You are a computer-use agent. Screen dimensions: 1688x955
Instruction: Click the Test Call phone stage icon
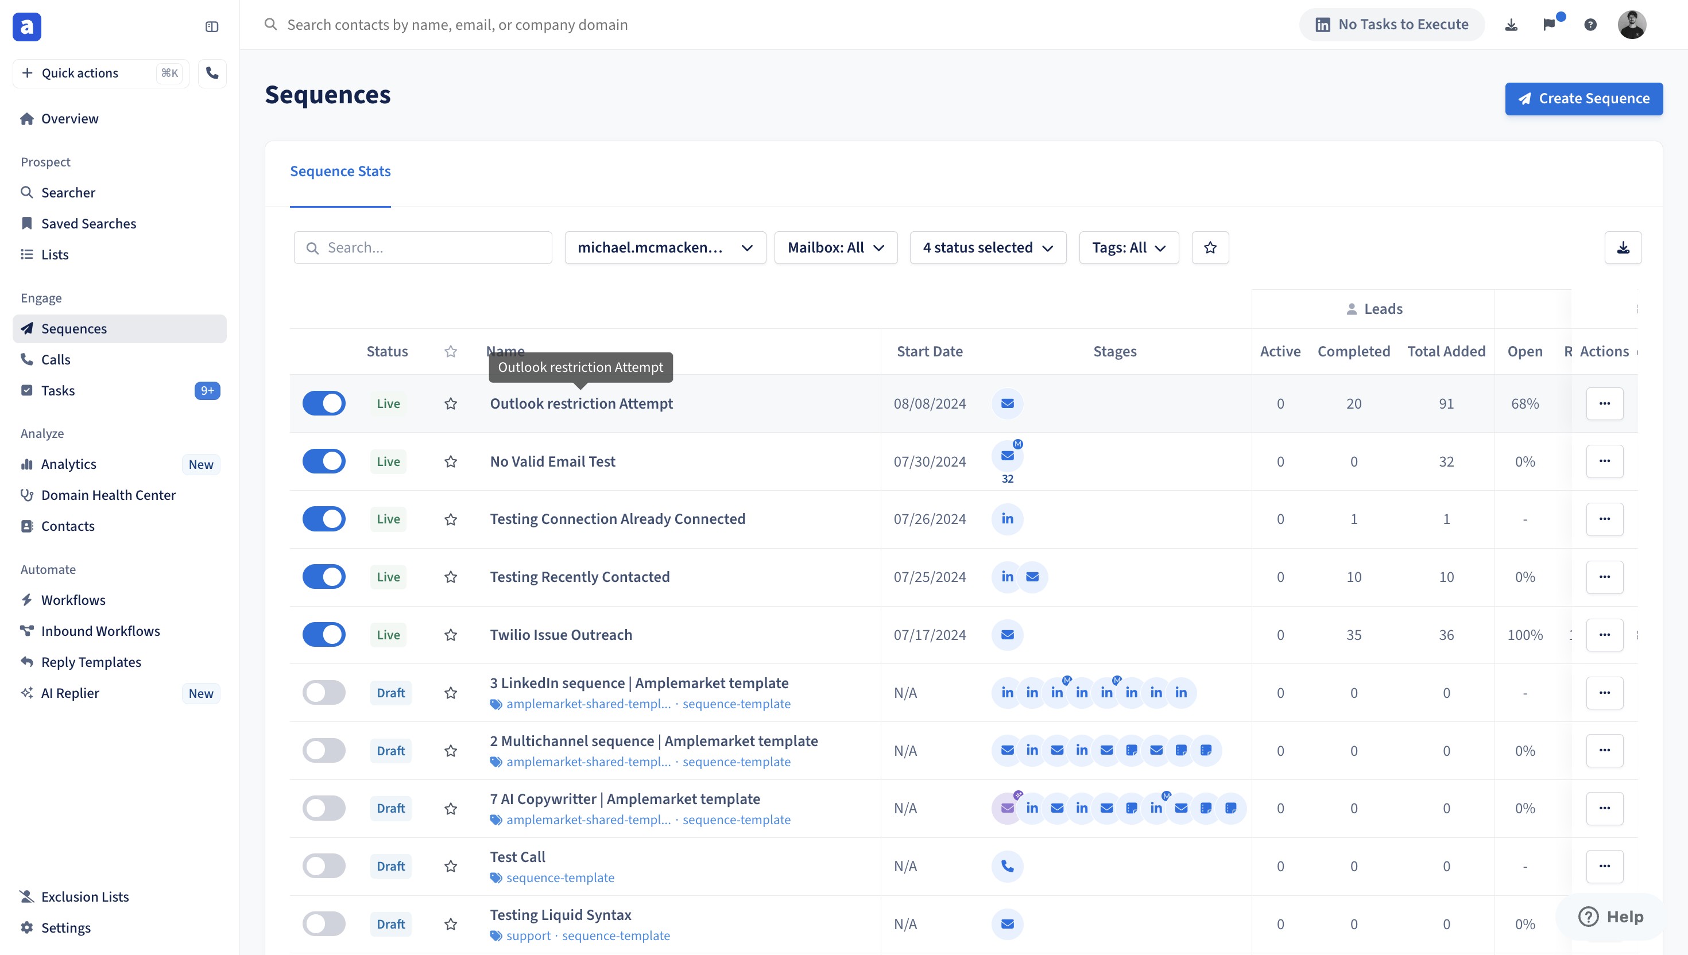[1007, 866]
